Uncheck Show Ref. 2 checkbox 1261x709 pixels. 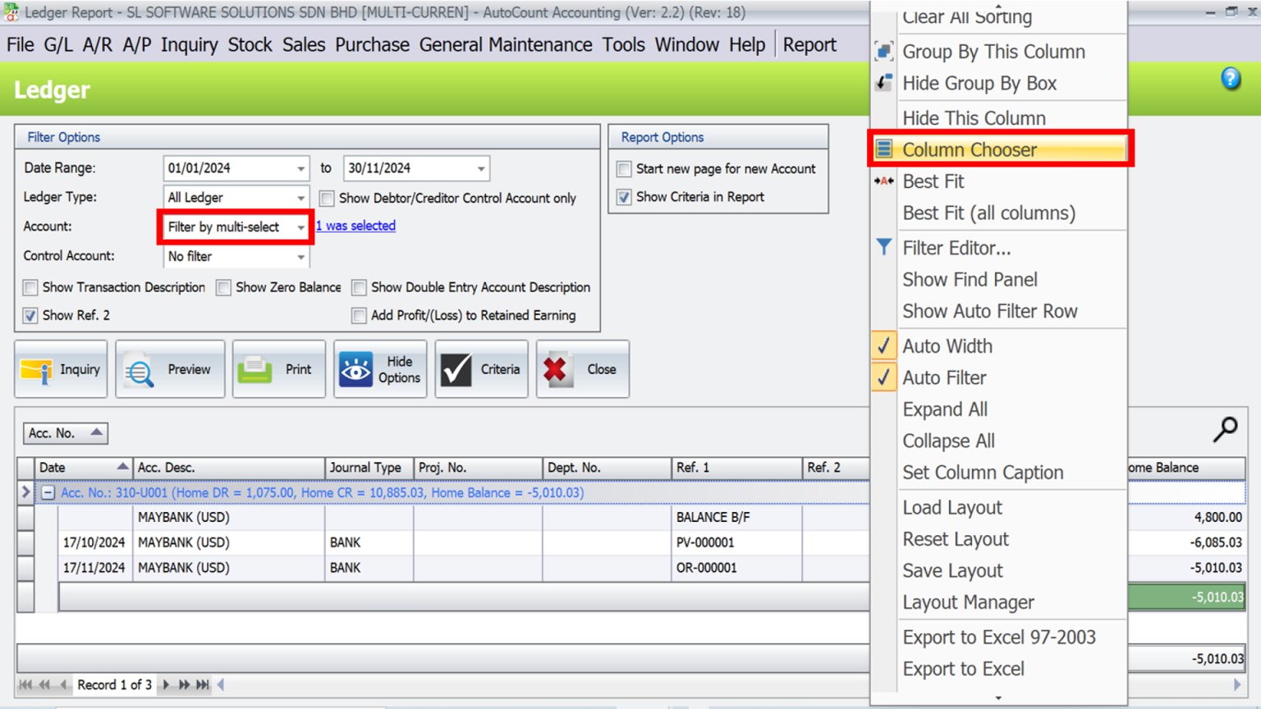point(30,315)
